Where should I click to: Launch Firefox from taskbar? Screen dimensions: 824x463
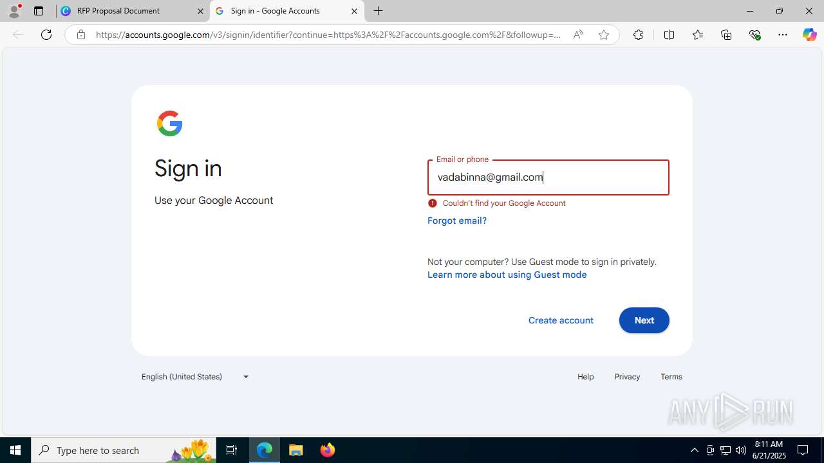point(328,450)
